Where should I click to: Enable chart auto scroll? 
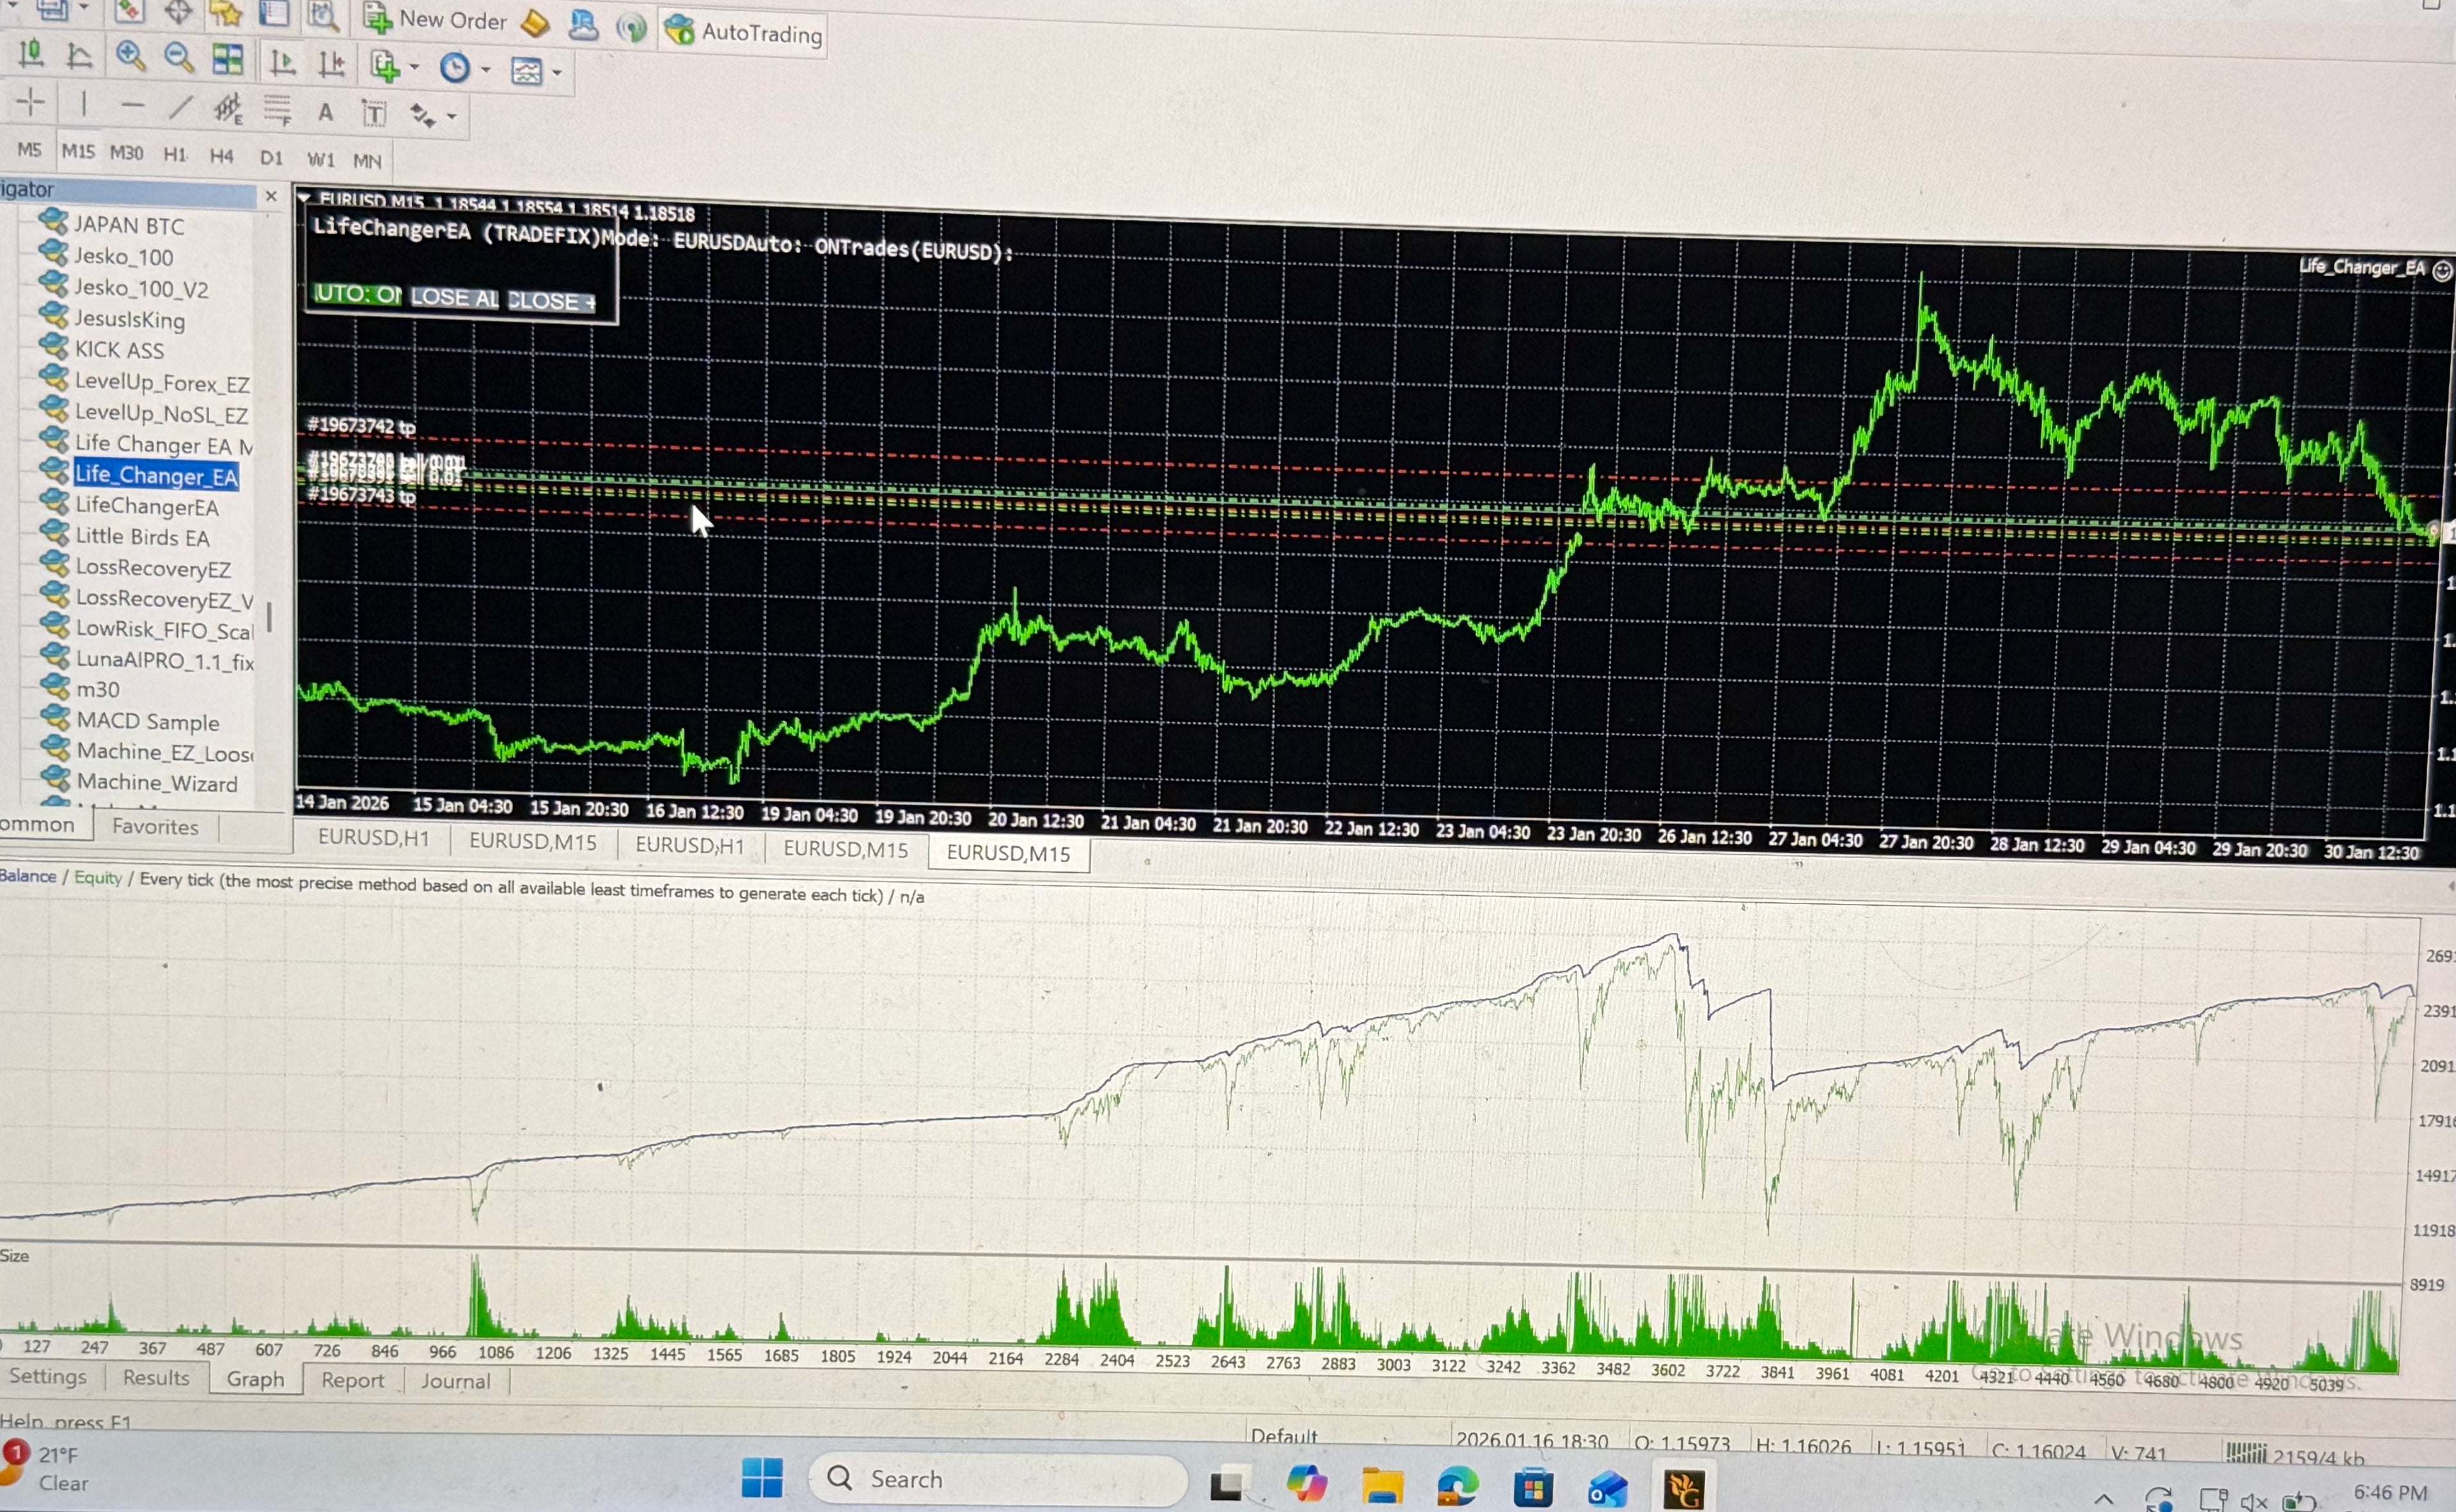pos(283,62)
